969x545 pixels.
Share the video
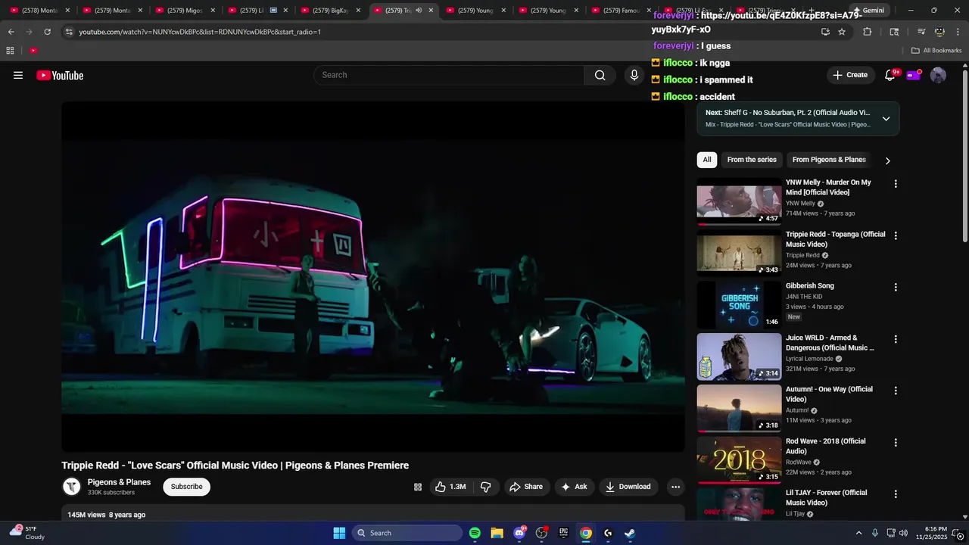(525, 487)
